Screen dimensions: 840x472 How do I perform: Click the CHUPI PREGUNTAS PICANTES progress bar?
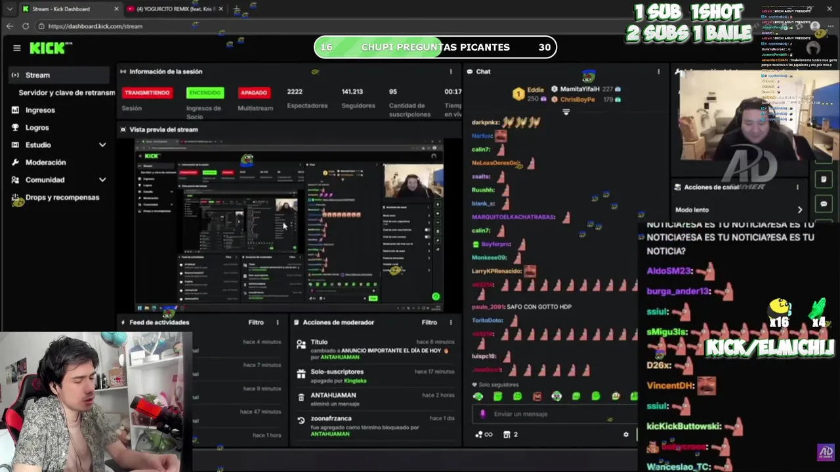[435, 47]
